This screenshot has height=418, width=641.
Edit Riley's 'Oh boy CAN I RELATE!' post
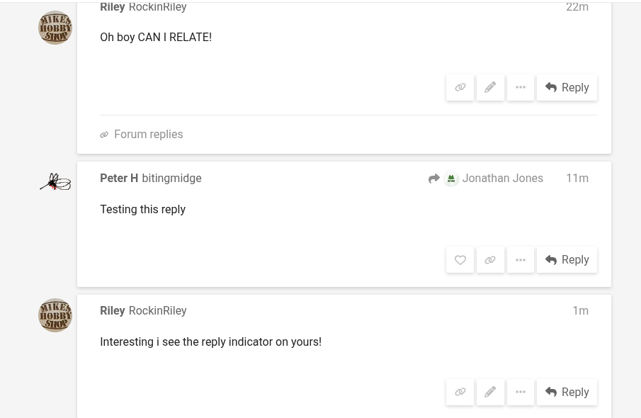coord(490,87)
